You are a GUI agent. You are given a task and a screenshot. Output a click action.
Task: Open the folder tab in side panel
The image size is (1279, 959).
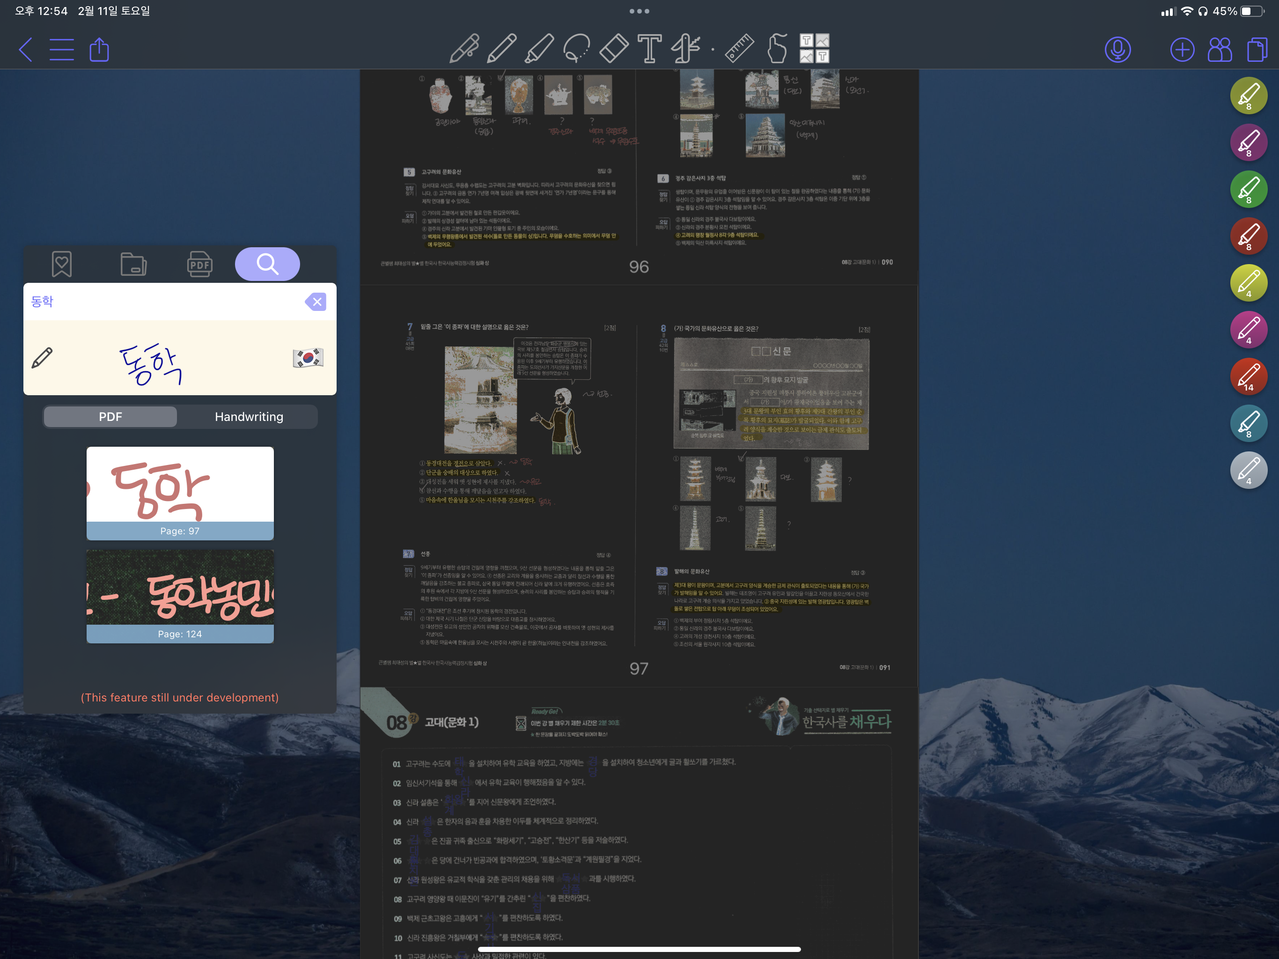click(x=133, y=264)
